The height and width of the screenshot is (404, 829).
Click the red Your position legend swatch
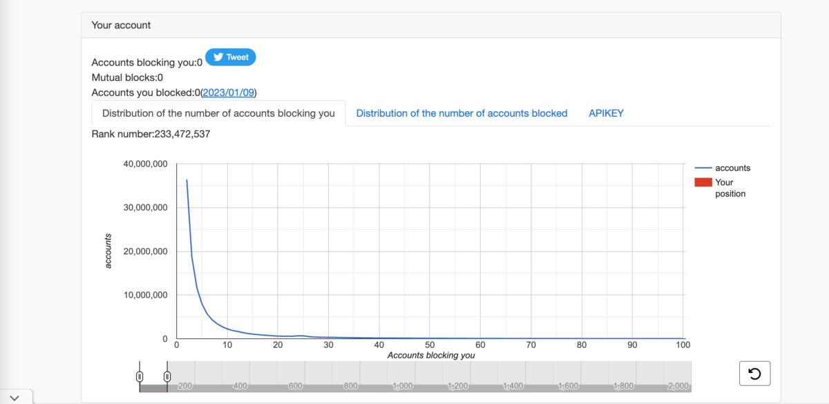coord(703,182)
